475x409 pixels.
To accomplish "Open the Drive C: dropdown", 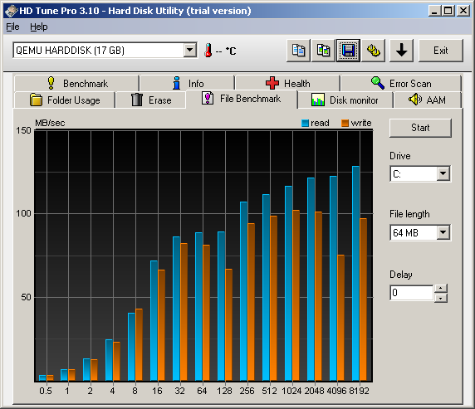I will (x=443, y=173).
